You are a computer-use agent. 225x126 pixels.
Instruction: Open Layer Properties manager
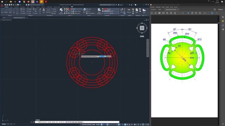[61, 11]
